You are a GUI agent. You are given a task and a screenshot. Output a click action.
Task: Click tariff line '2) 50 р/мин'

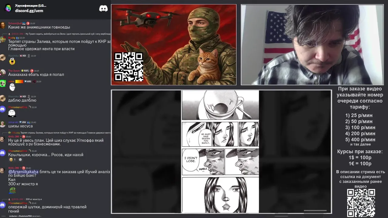359,121
